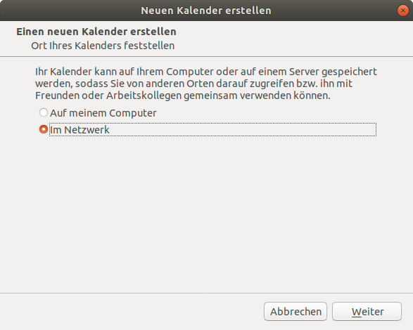Click the "Auf meinem Computer" label text
The height and width of the screenshot is (330, 413).
103,113
